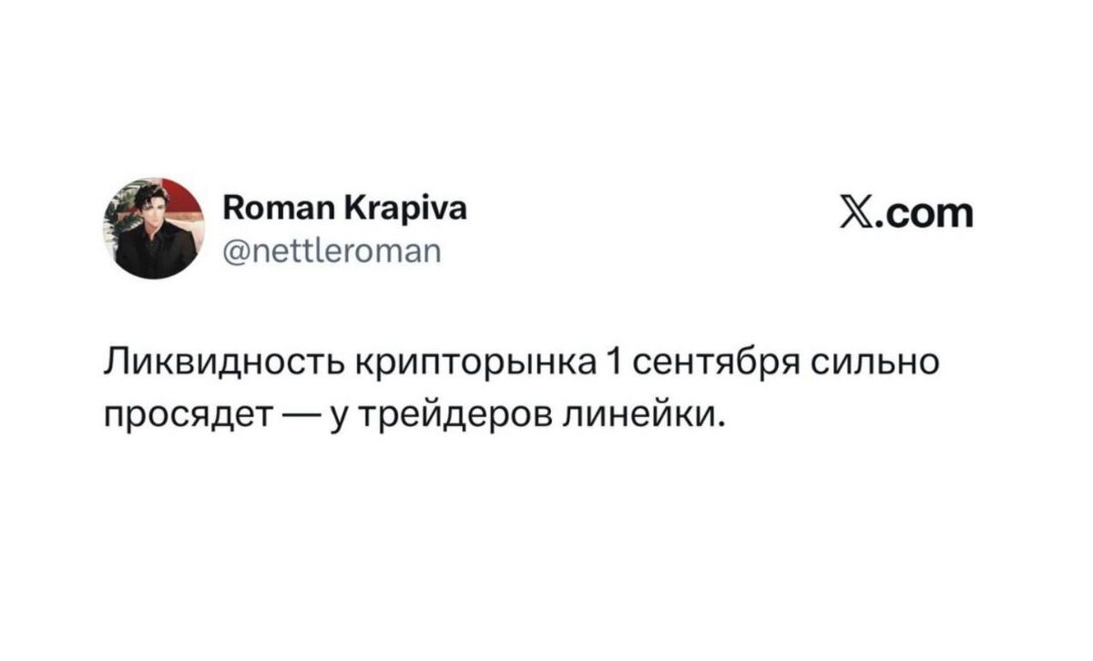The width and height of the screenshot is (1093, 661).
Task: Open Roman Krapiva's profile avatar
Action: [x=156, y=228]
